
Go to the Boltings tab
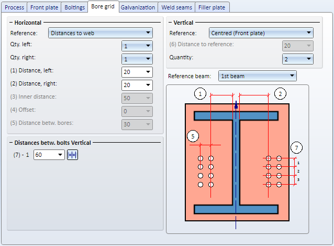[74, 7]
